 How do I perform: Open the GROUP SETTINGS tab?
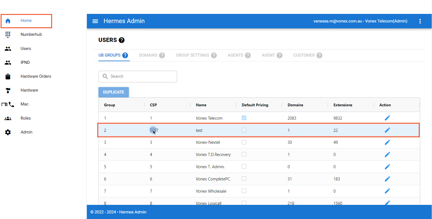(192, 55)
